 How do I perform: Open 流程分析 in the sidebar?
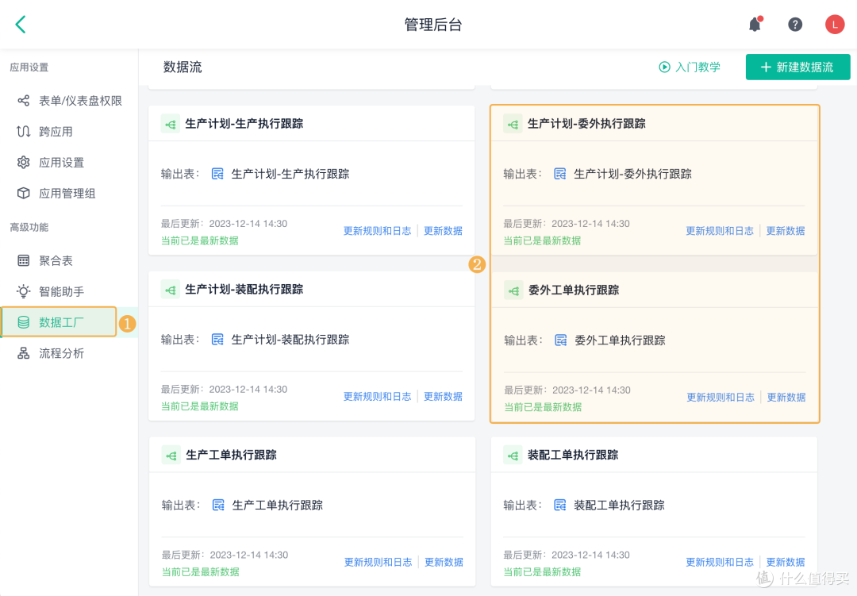click(x=69, y=353)
